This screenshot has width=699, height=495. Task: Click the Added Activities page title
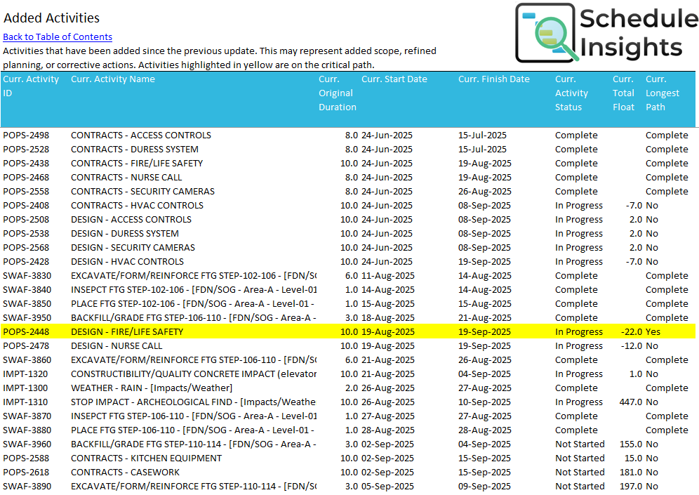coord(52,18)
